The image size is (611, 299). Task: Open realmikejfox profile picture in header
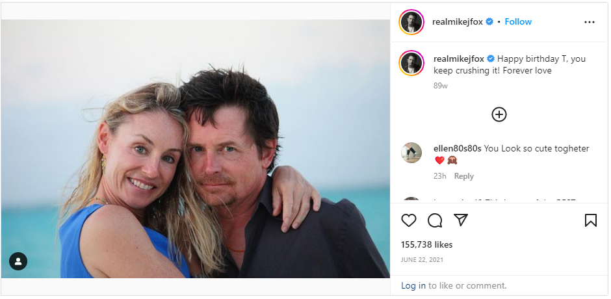(x=411, y=22)
